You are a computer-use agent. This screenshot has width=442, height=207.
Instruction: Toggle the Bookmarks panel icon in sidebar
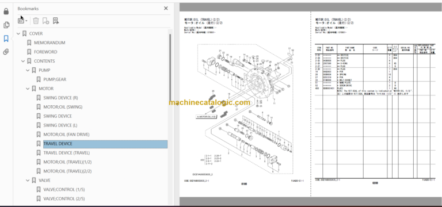tap(6, 39)
